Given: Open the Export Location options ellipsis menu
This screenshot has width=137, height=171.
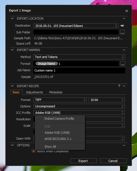Looking at the screenshot, I should point(124,19).
